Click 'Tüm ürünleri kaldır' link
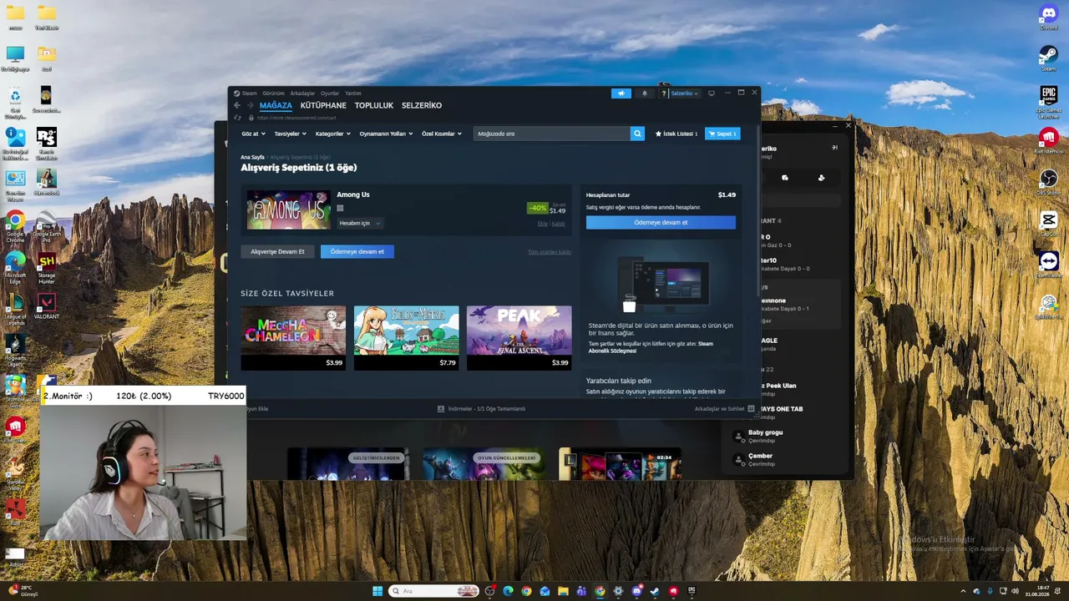The height and width of the screenshot is (601, 1069). pos(550,252)
